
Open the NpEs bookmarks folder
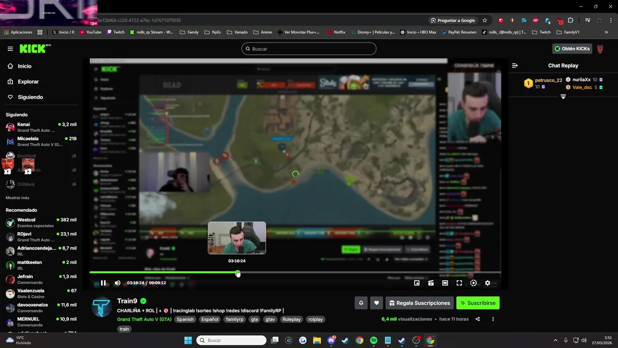[212, 32]
